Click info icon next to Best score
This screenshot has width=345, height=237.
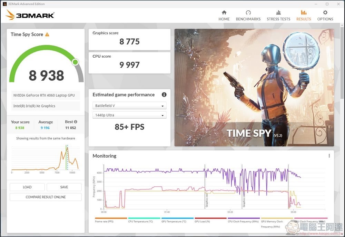tap(76, 122)
